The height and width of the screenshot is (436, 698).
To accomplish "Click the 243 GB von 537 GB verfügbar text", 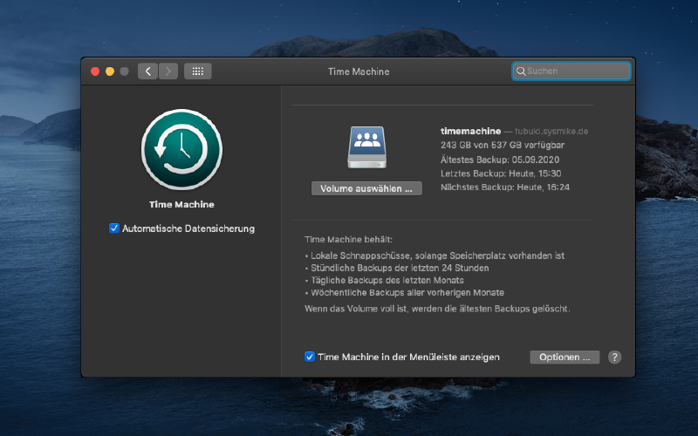I will point(503,145).
